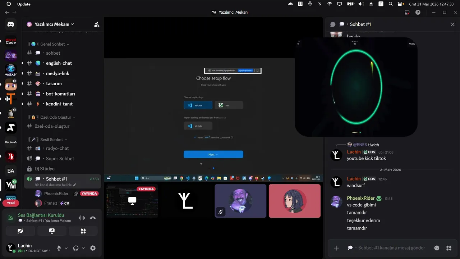
Task: Open headphone output options chevron
Action: 83,248
